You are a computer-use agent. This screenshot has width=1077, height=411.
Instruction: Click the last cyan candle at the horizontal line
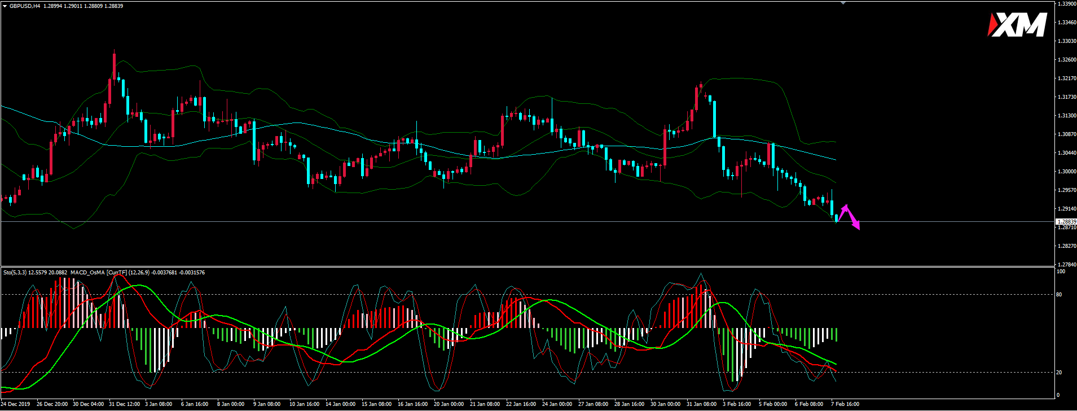coord(836,218)
